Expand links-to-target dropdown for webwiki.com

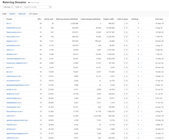pos(126,125)
